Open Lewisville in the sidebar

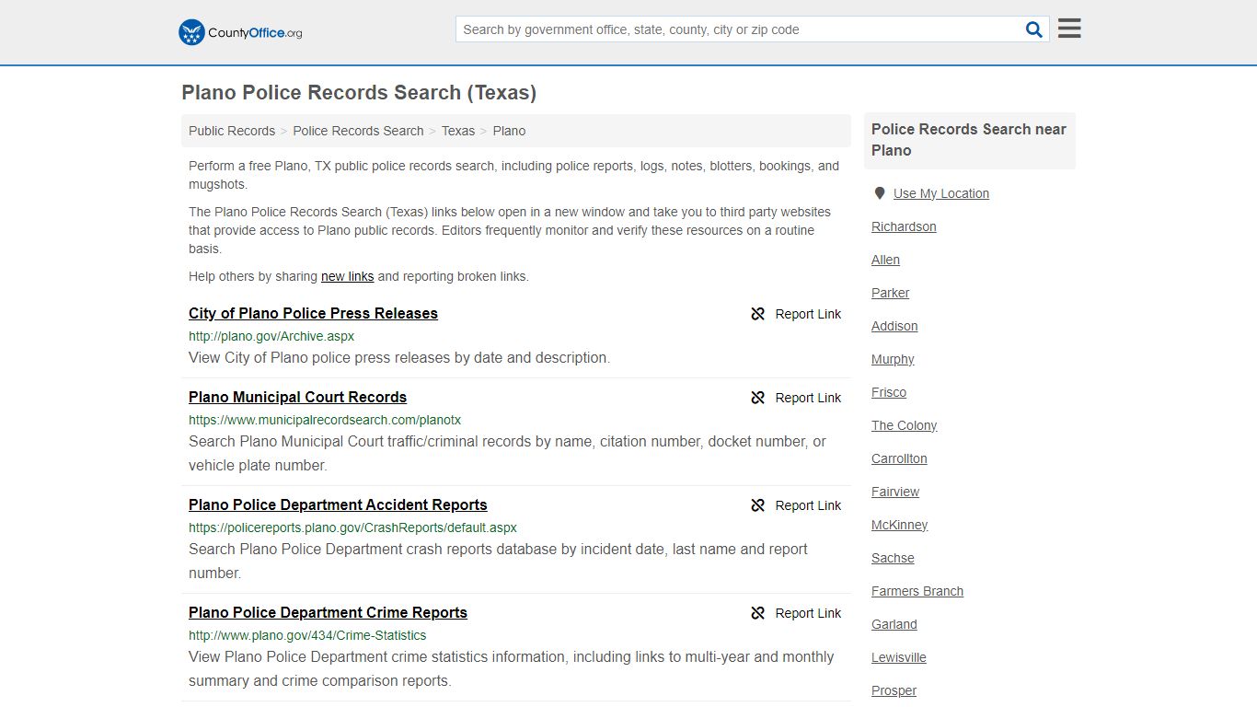point(899,657)
